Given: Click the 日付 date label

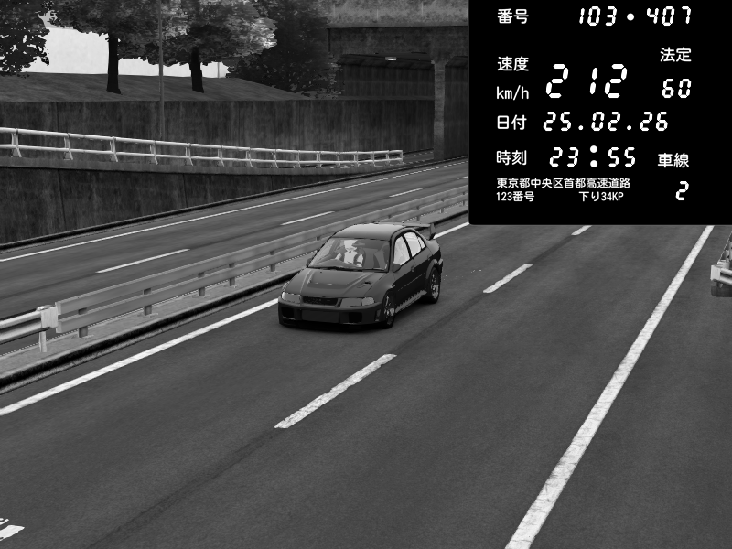Looking at the screenshot, I should point(512,122).
